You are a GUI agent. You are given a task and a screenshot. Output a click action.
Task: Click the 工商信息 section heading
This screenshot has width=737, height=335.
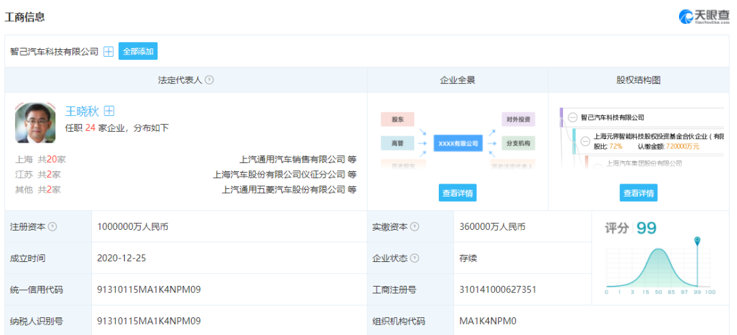(x=25, y=17)
